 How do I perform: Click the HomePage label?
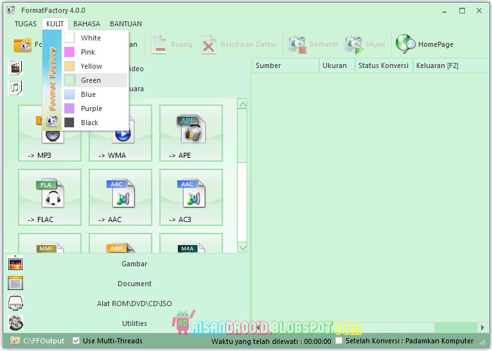[x=435, y=44]
